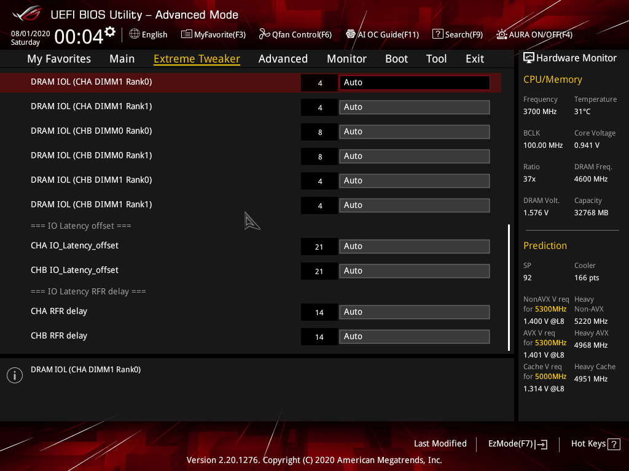Select DRAM IOL (CHB DIMM0 Rank0) label

pyautogui.click(x=92, y=131)
